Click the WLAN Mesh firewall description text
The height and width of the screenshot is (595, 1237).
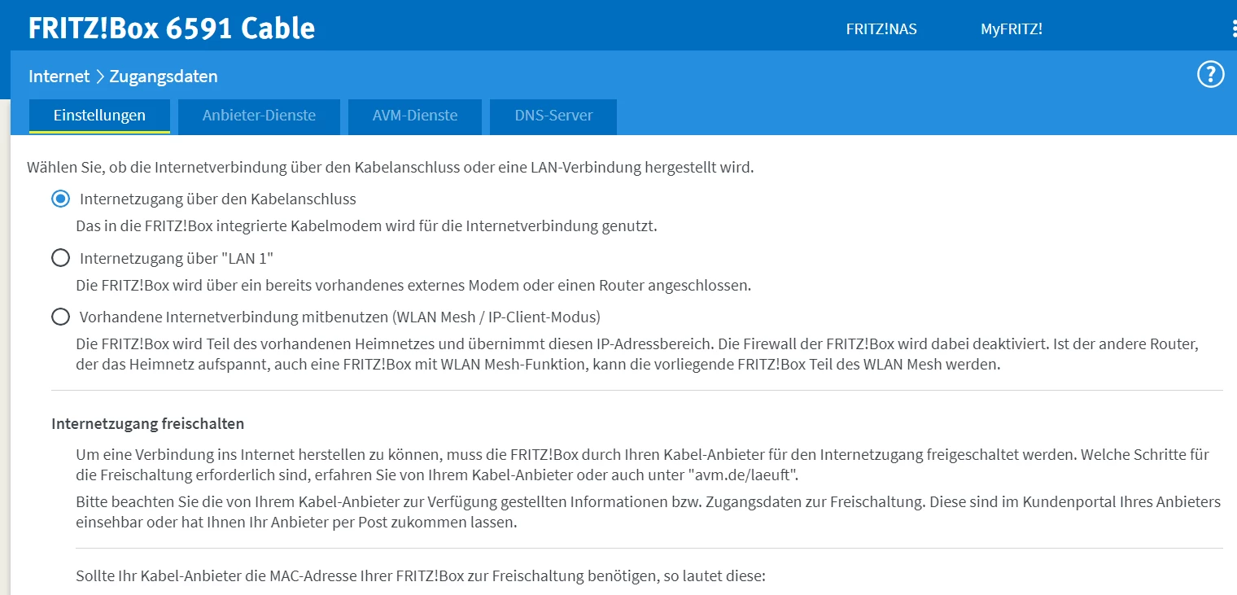(637, 354)
